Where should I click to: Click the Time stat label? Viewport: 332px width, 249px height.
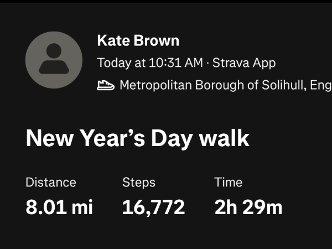(228, 182)
